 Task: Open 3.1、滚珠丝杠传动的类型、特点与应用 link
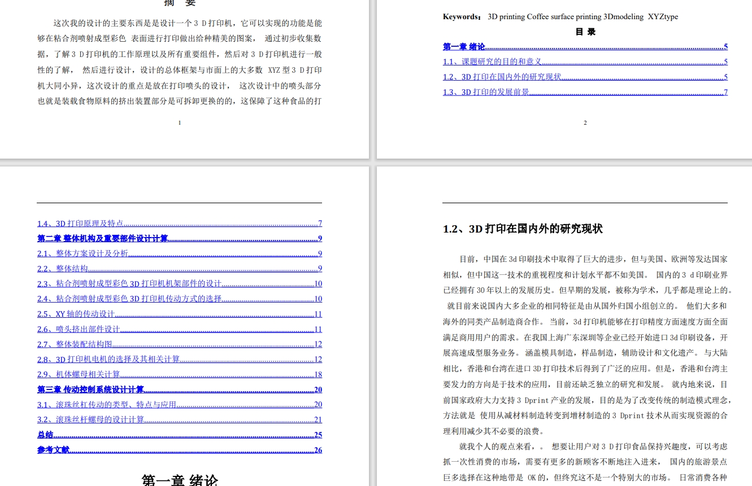(x=180, y=405)
